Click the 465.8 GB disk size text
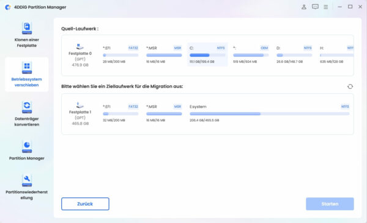 tap(80, 124)
